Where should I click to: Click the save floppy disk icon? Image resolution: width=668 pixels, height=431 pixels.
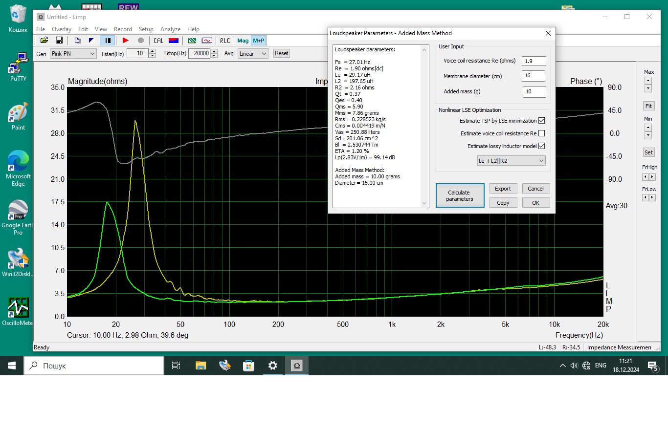click(x=59, y=41)
